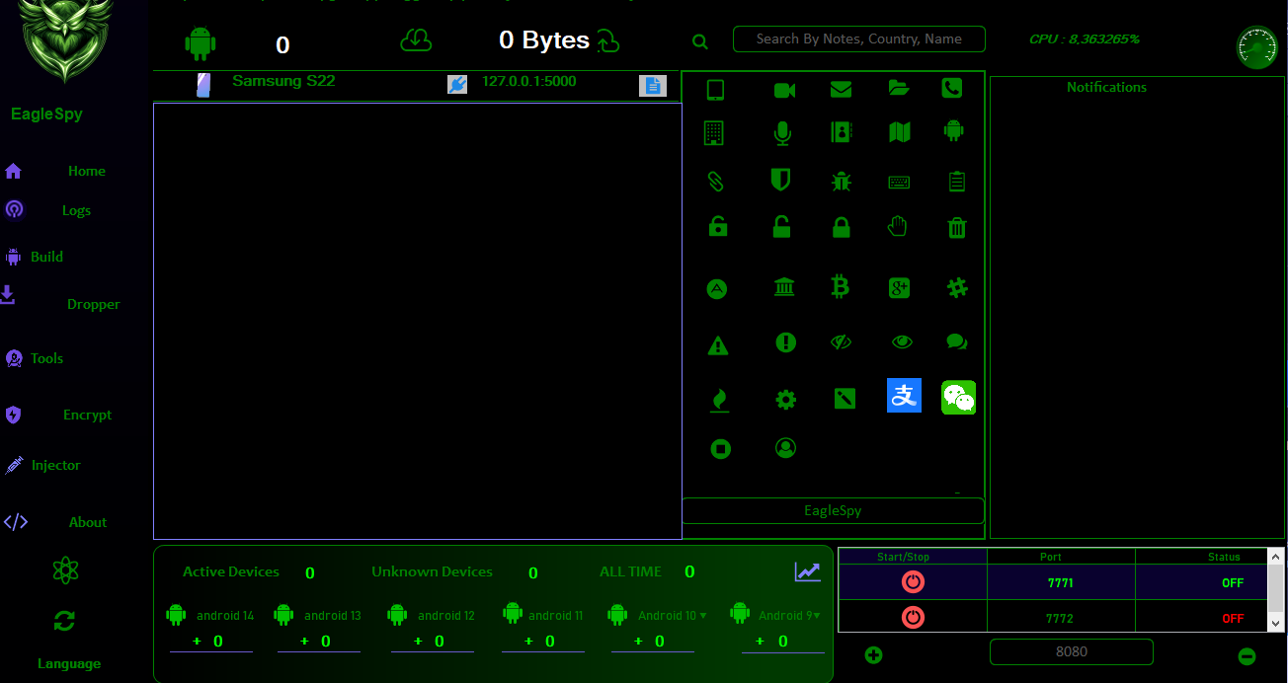Viewport: 1288px width, 683px height.
Task: Select the raised hand icon
Action: coord(897,226)
